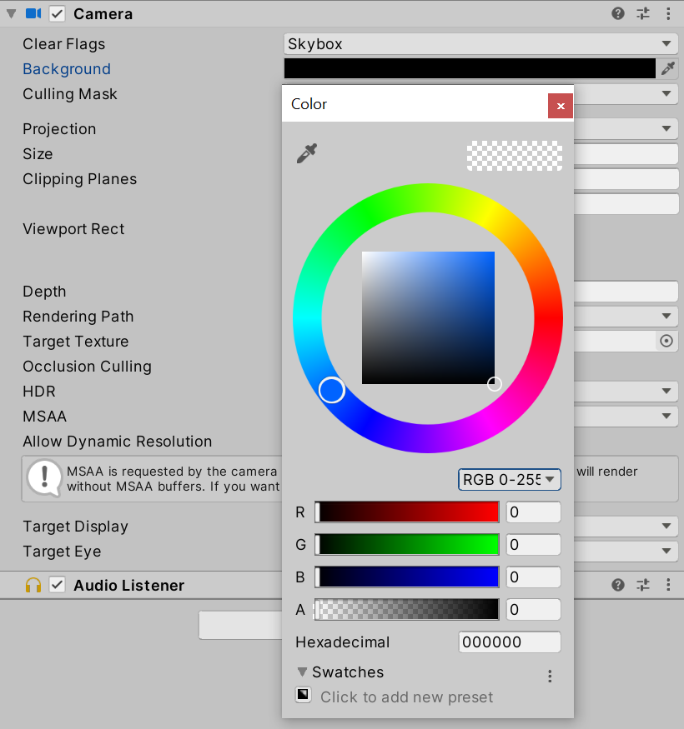Click the red R channel slider

407,512
